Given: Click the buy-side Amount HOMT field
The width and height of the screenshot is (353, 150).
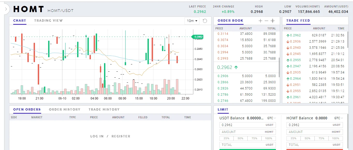Looking at the screenshot, I should (x=248, y=132).
